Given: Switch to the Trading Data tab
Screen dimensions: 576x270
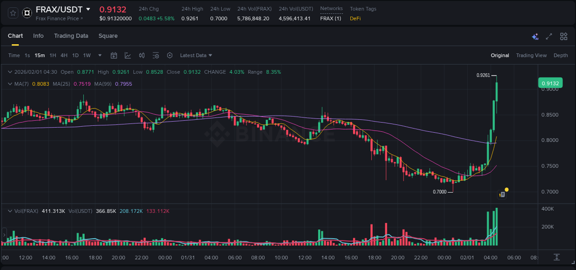Looking at the screenshot, I should click(x=71, y=36).
